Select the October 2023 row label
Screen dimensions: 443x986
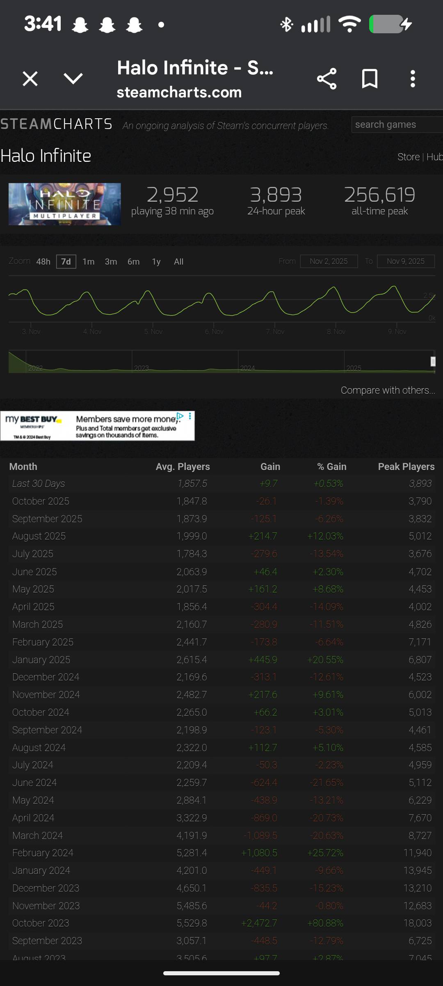[x=41, y=923]
